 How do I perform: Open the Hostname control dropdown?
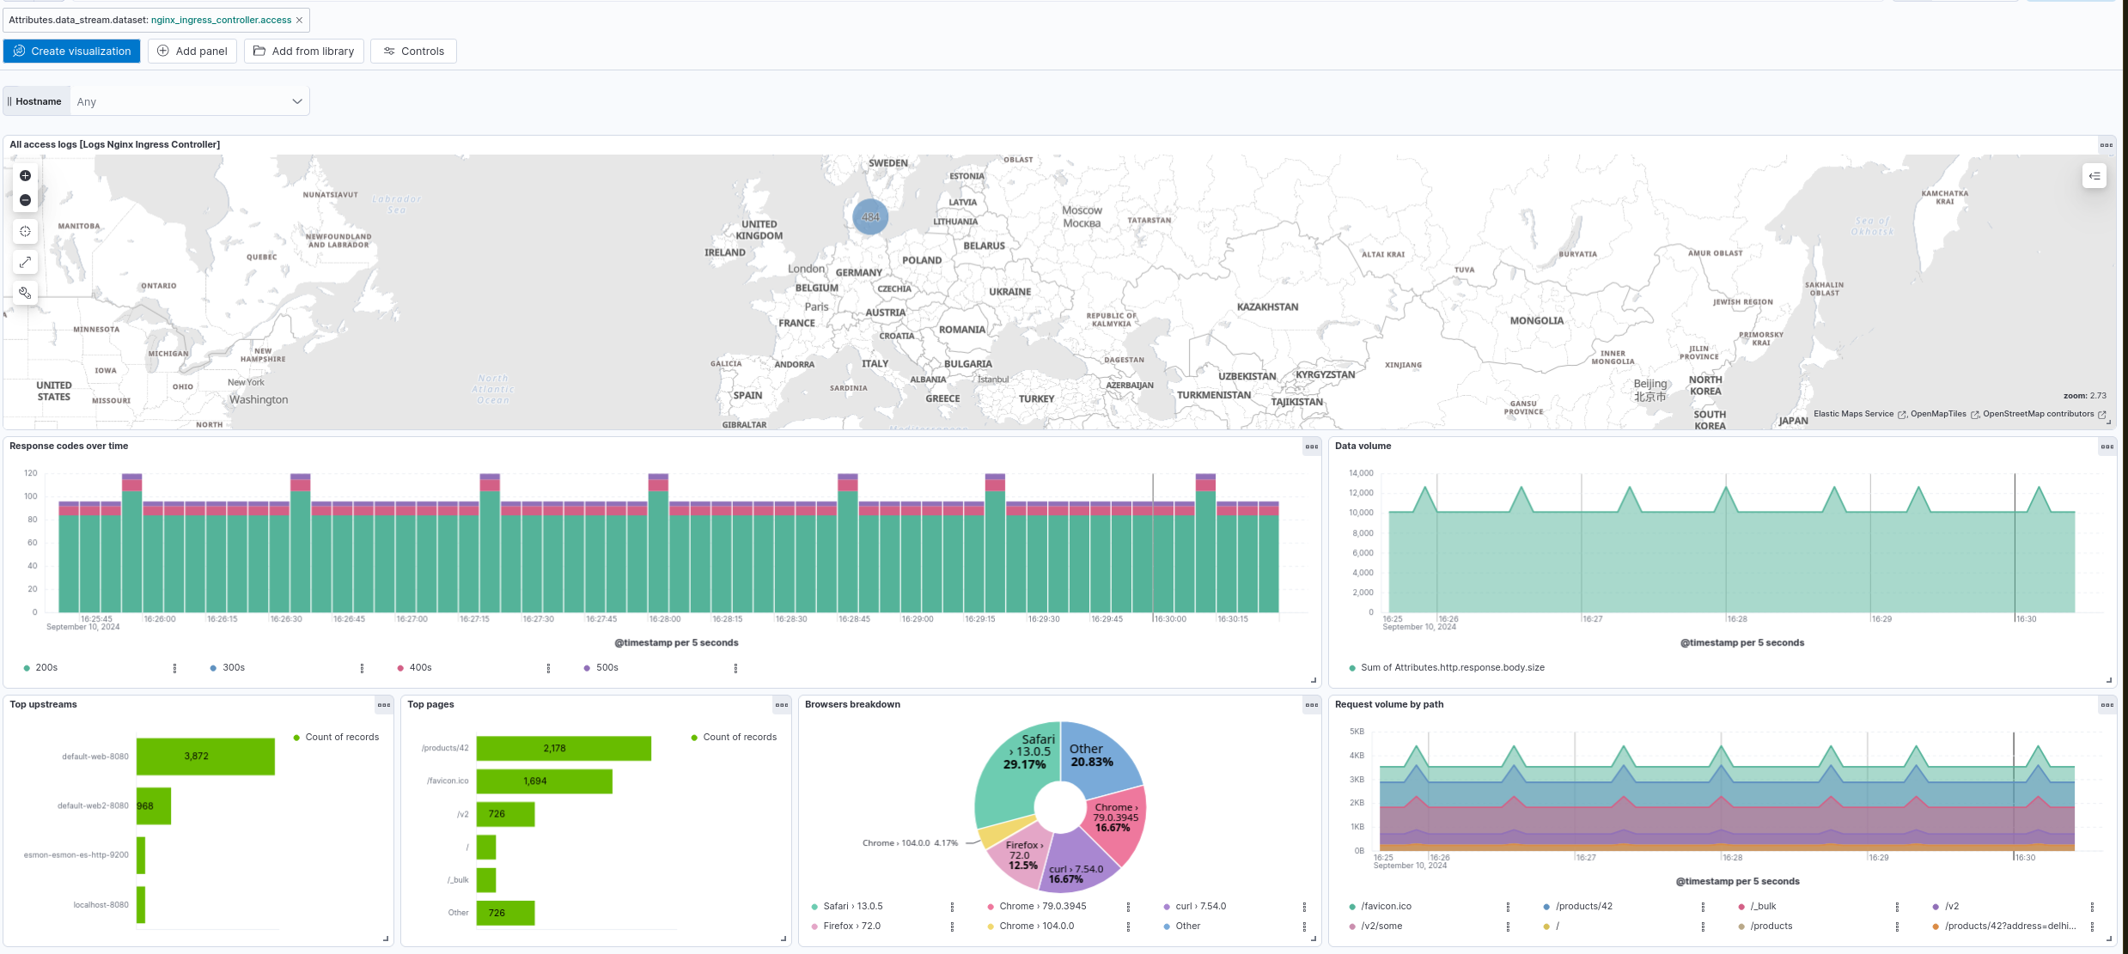(x=189, y=101)
